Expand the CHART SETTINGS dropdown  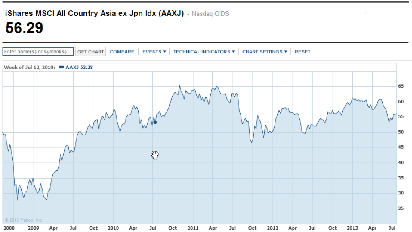click(265, 52)
